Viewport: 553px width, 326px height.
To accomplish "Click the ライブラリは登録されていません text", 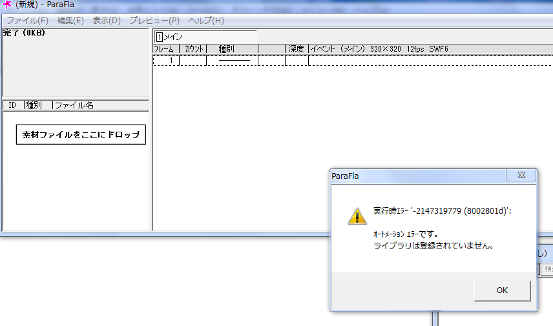I will point(433,246).
